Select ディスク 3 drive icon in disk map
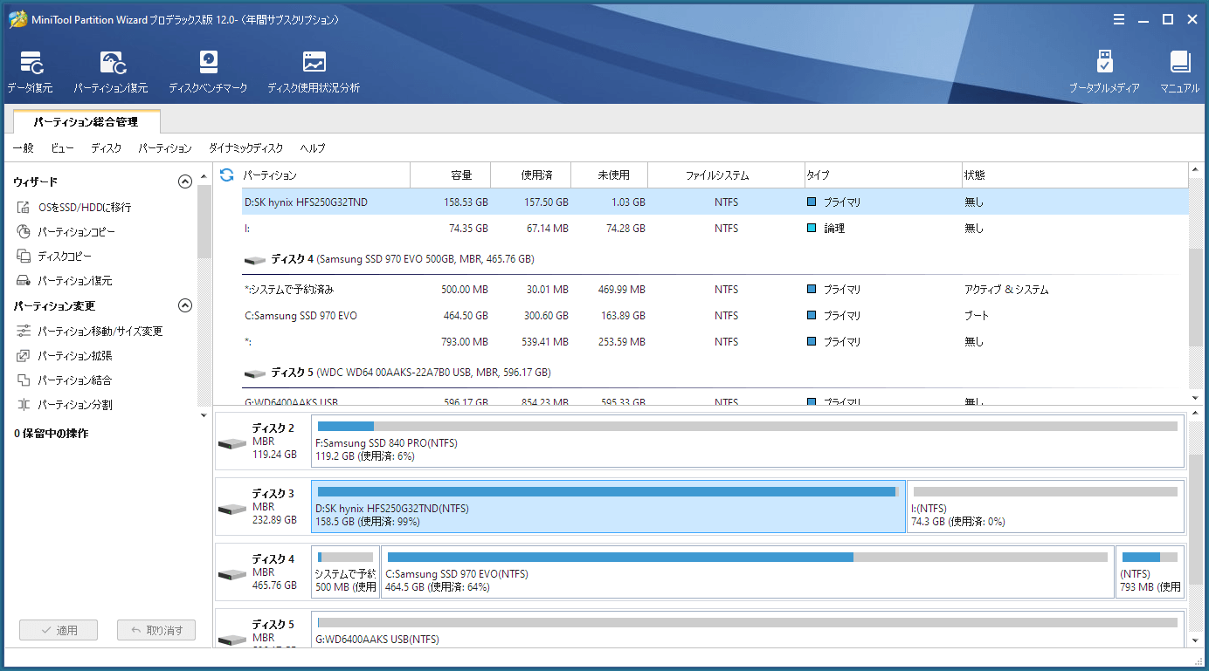Viewport: 1209px width, 671px height. [232, 509]
